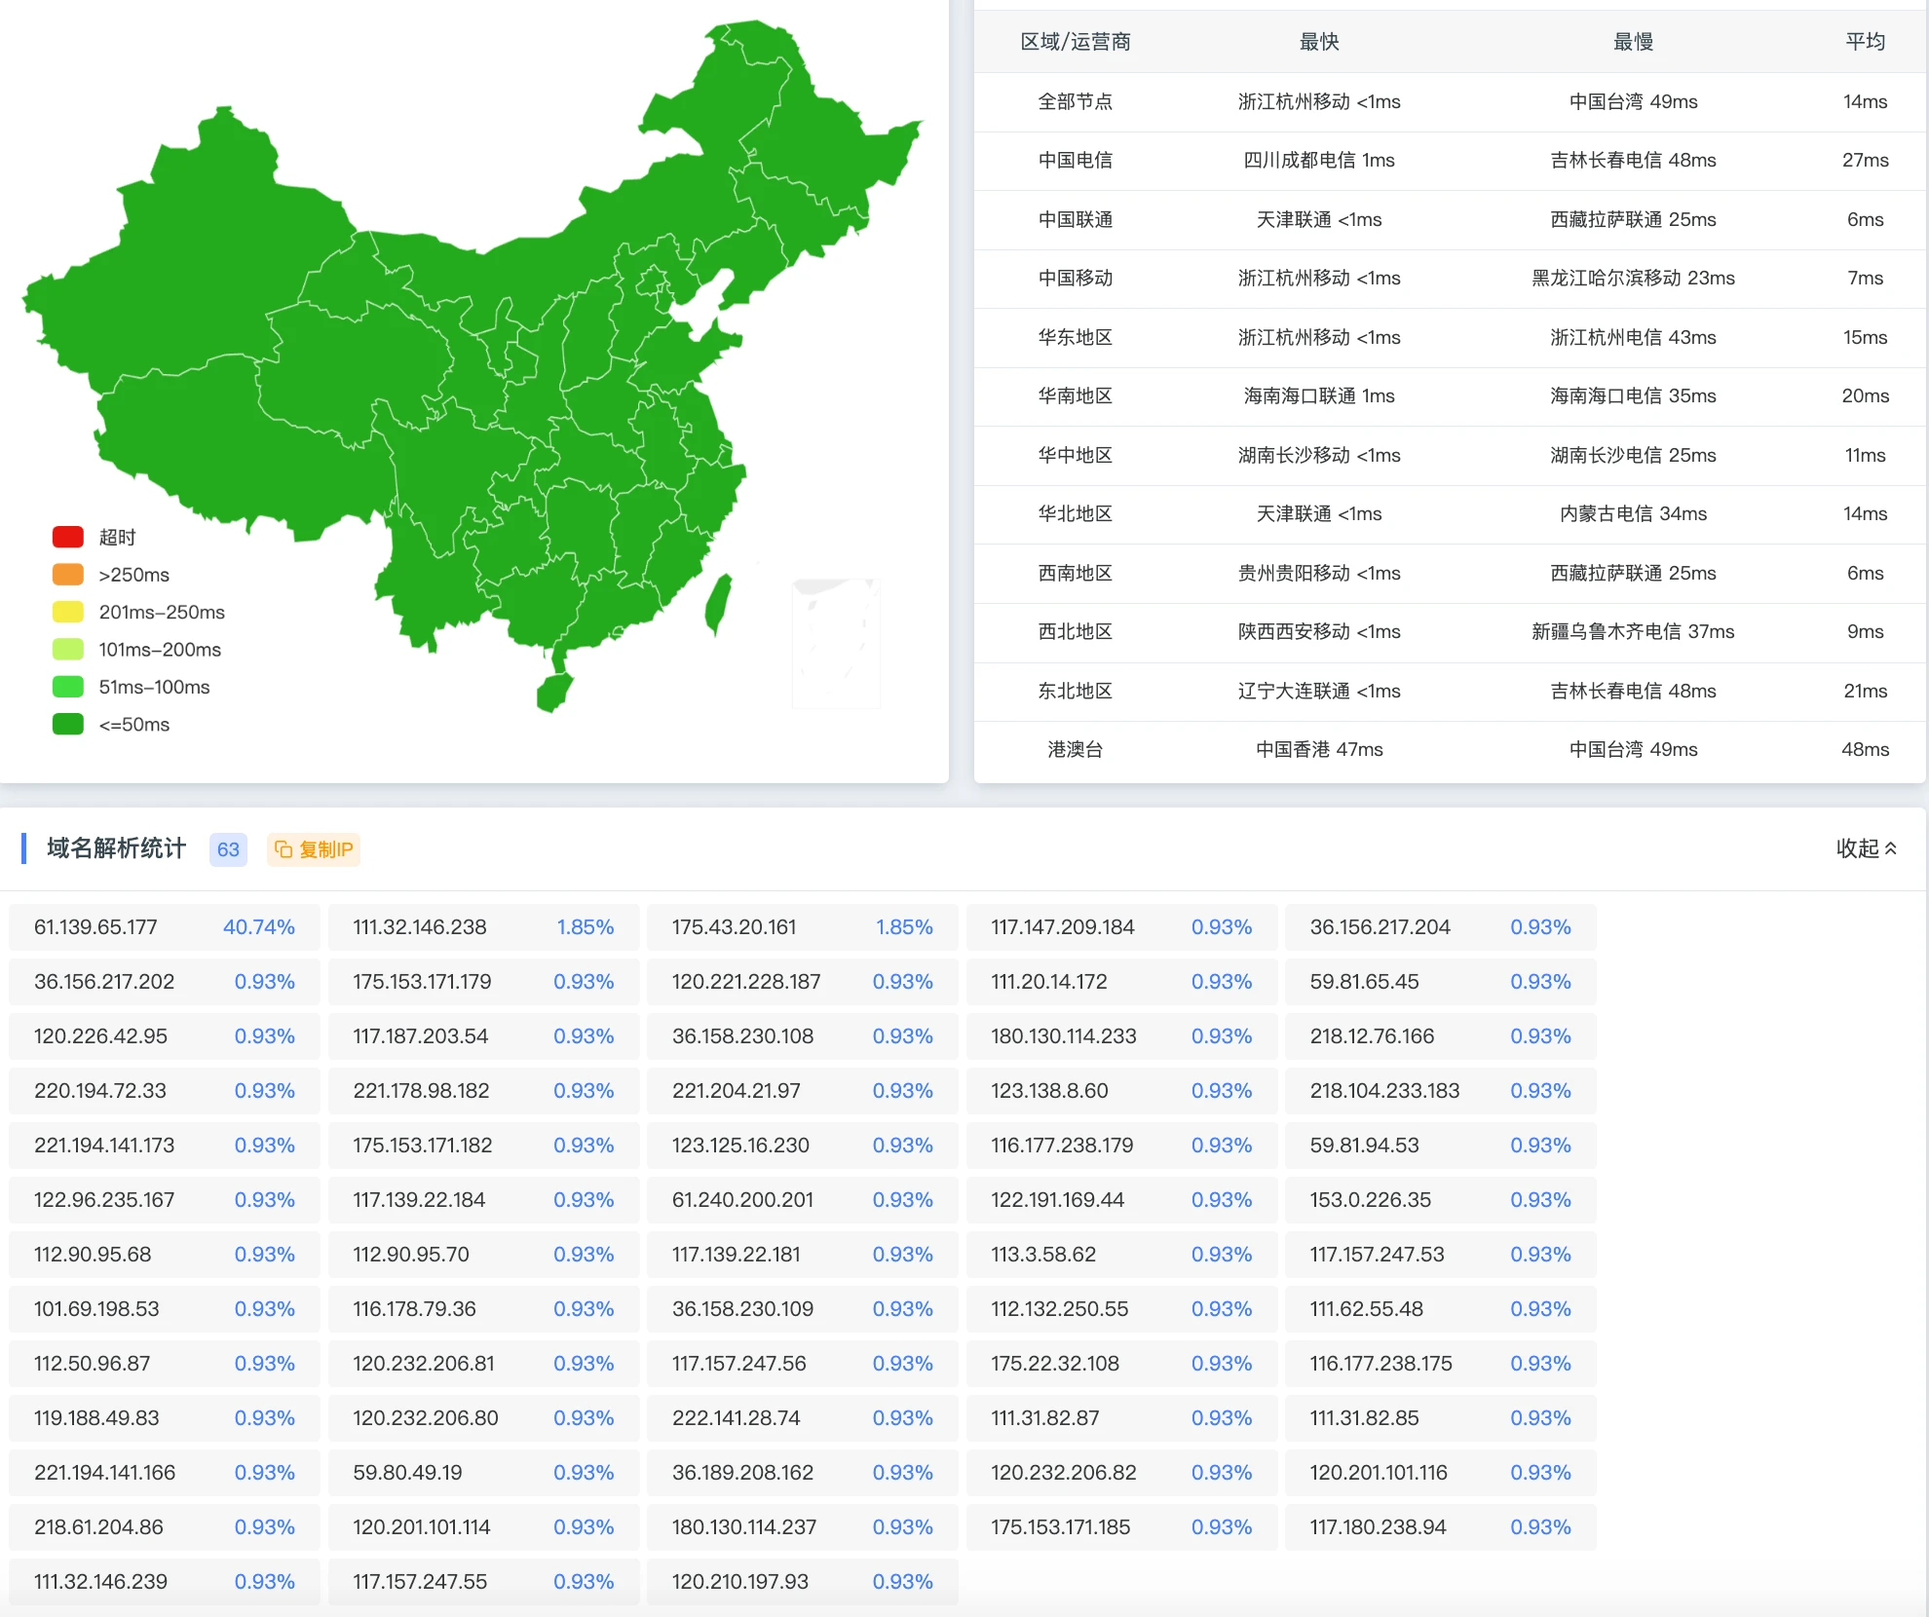Click the 63 count badge
1929x1617 pixels.
pyautogui.click(x=228, y=849)
